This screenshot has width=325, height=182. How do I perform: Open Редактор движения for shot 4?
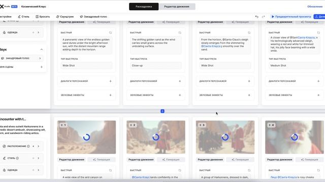279,160
